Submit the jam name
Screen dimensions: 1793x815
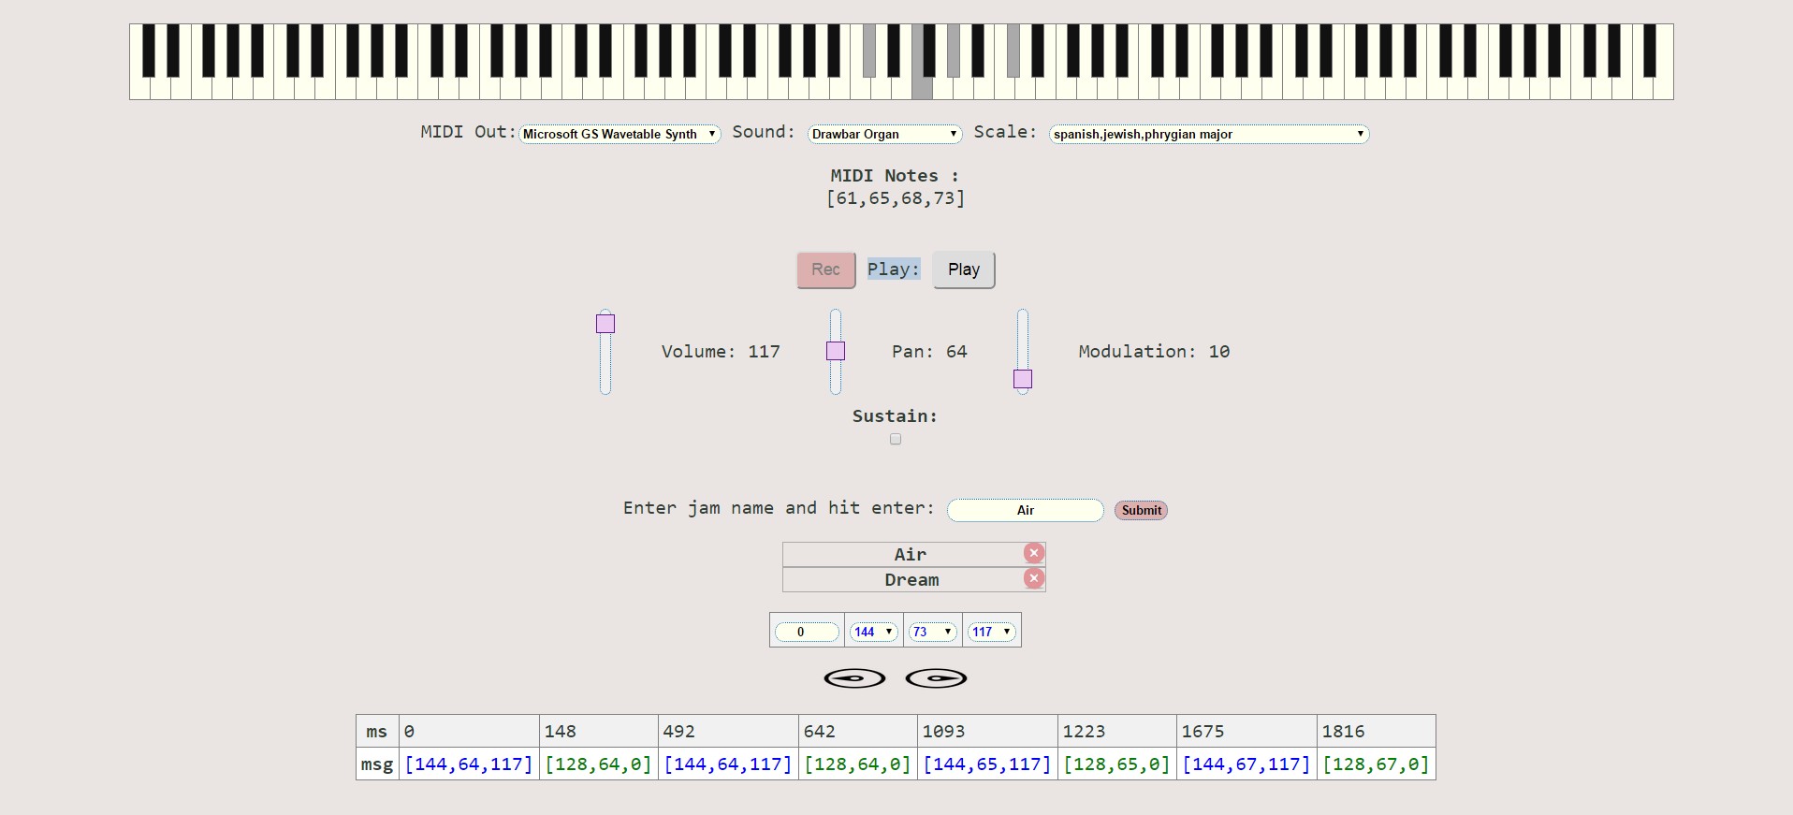1141,510
